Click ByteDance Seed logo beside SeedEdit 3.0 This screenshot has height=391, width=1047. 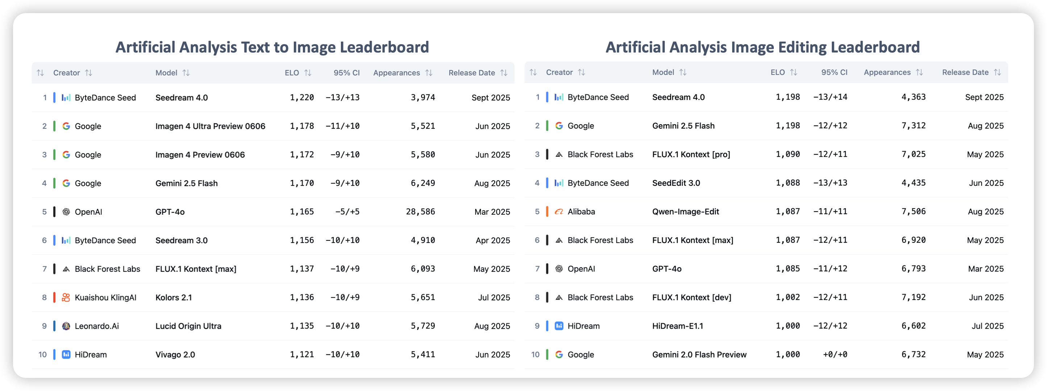(559, 183)
